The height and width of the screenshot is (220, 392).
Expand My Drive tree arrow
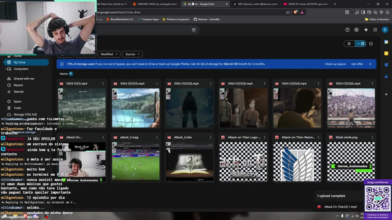click(x=6, y=62)
